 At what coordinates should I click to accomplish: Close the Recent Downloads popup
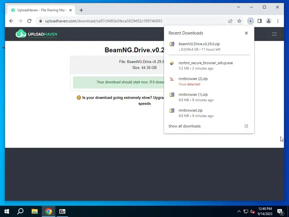[x=246, y=33]
